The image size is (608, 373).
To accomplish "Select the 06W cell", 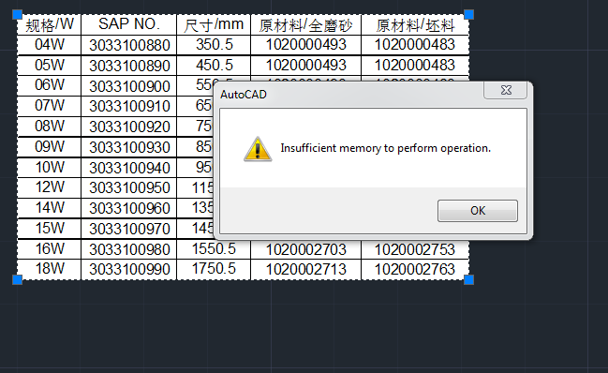I will [x=50, y=85].
